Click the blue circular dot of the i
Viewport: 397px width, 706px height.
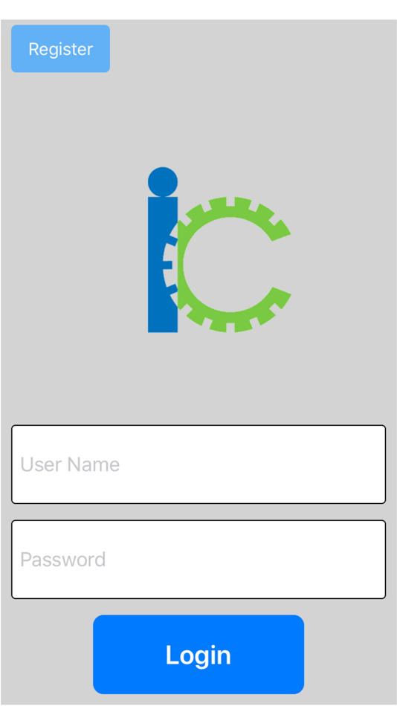click(x=163, y=182)
